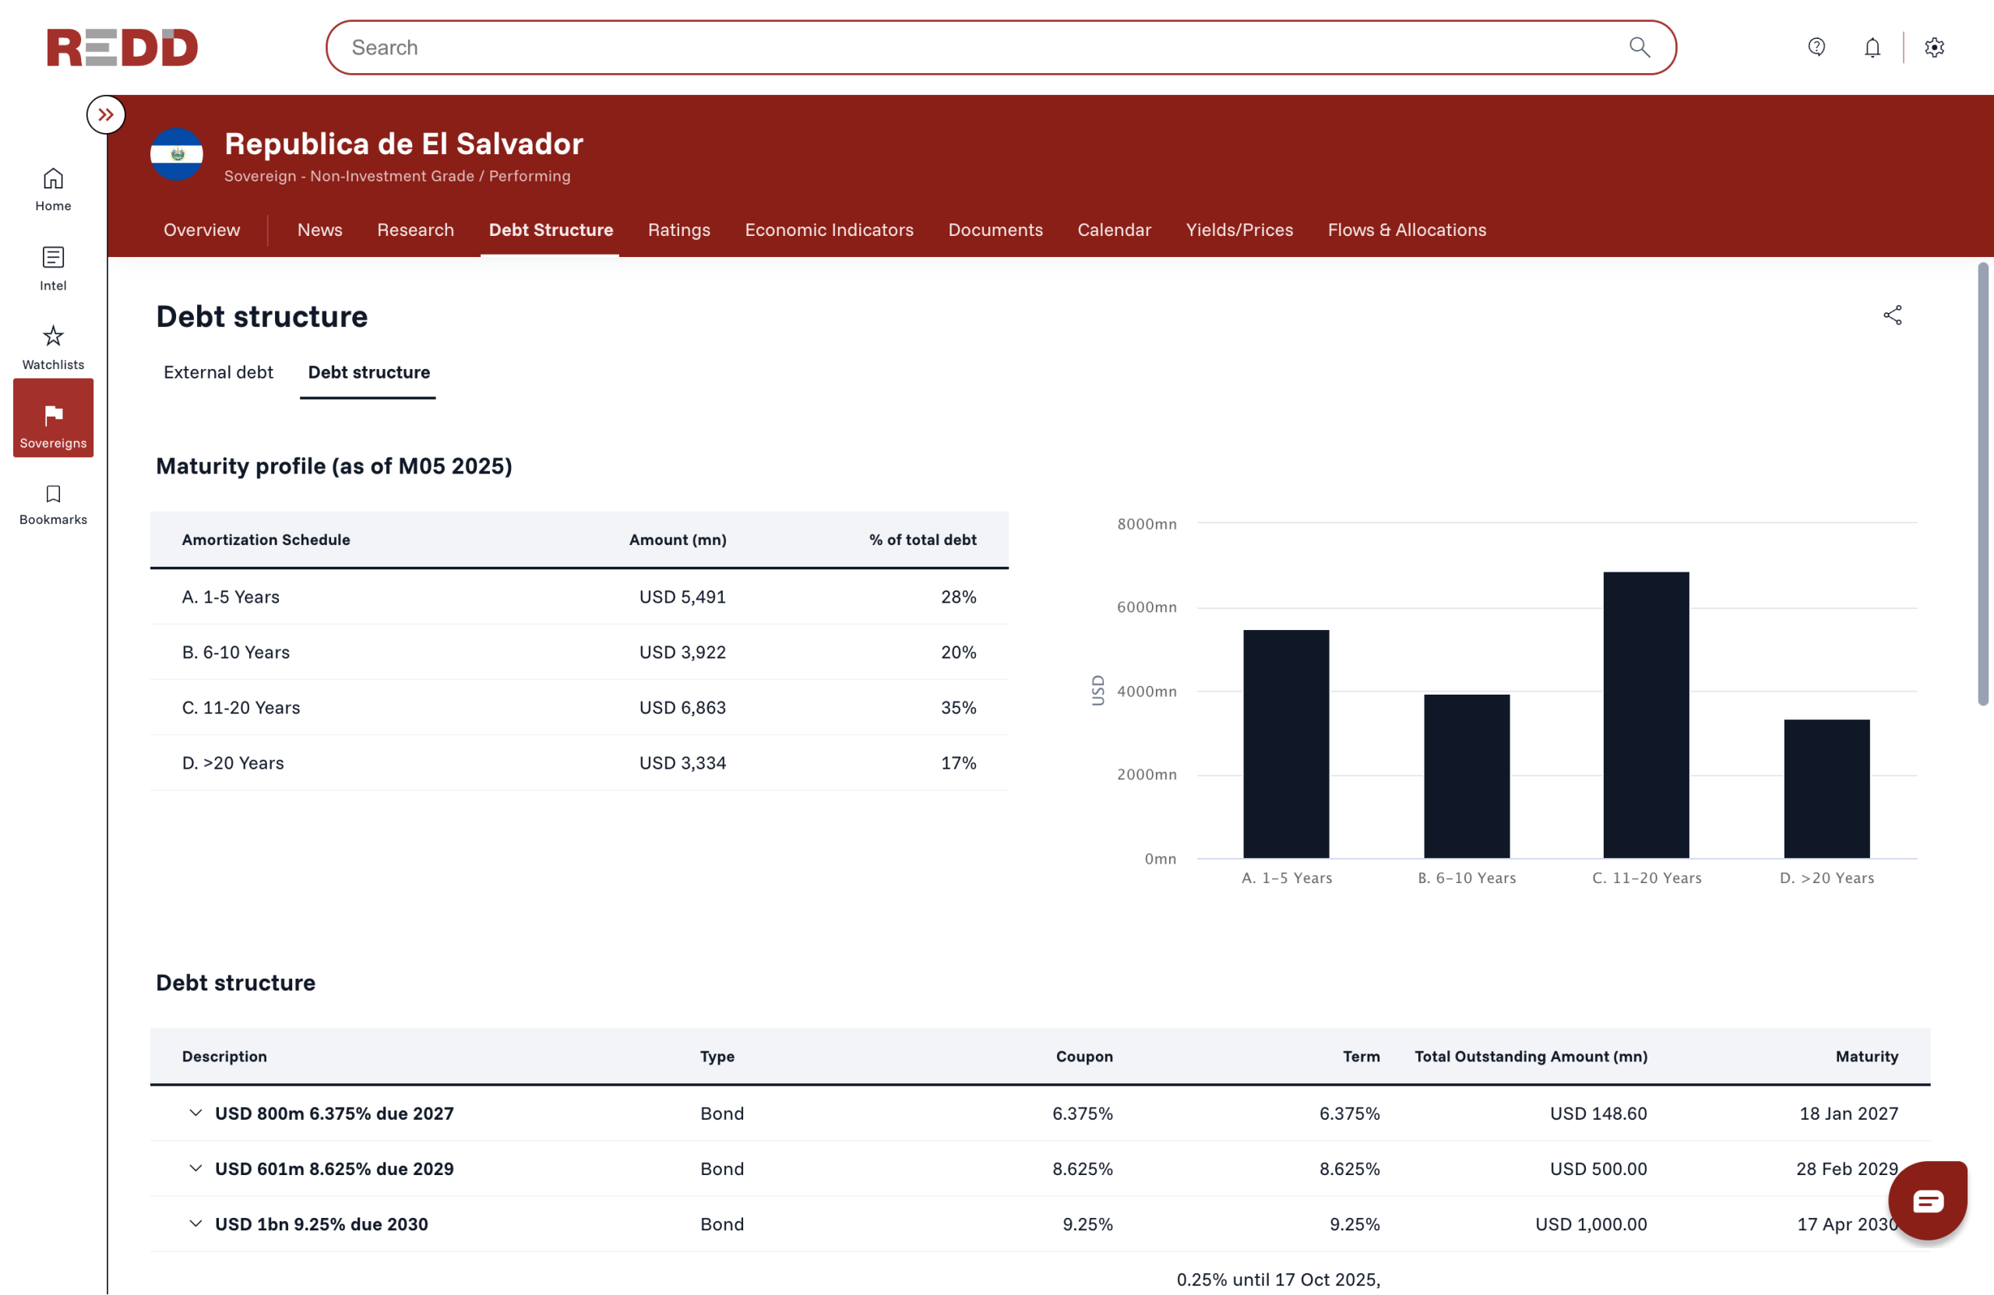This screenshot has height=1295, width=1994.
Task: Expand the USD 601m 8.625% due 2029 bond row
Action: 196,1169
